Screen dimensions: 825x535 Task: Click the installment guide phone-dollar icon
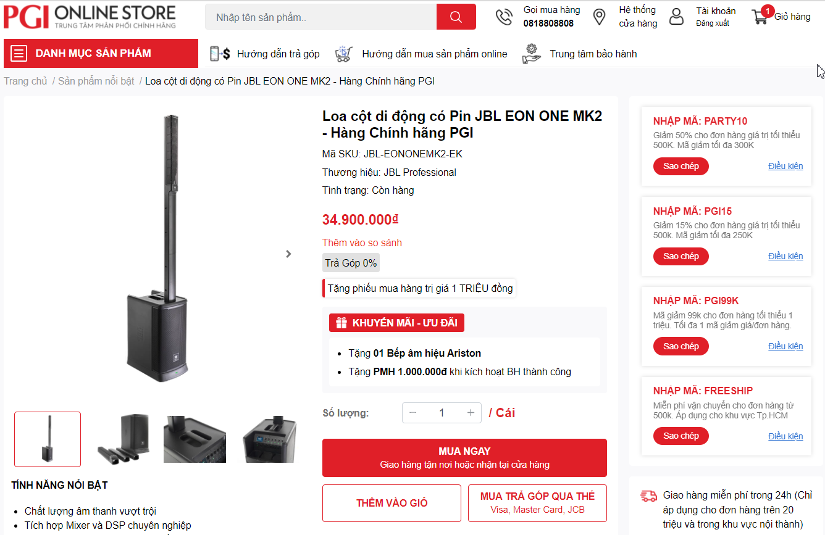(x=220, y=54)
